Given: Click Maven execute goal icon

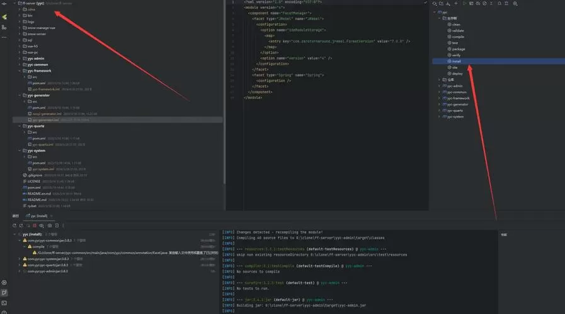Looking at the screenshot, I should pos(471,3).
